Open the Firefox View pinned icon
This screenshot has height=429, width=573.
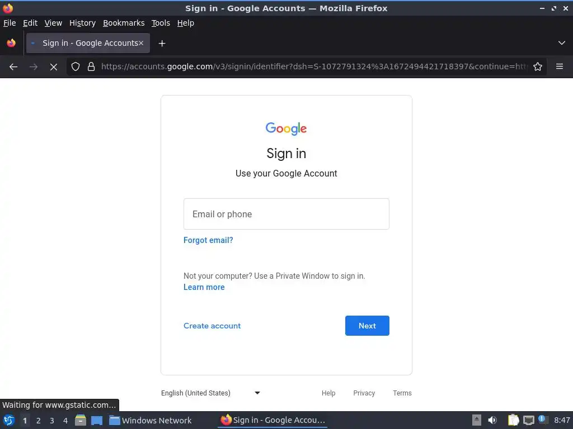pyautogui.click(x=11, y=43)
